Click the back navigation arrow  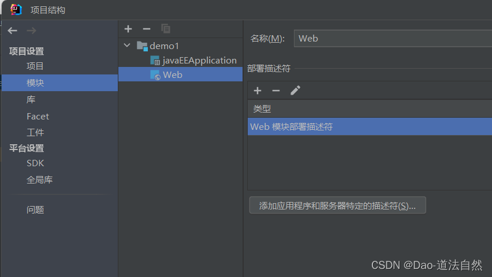tap(13, 31)
